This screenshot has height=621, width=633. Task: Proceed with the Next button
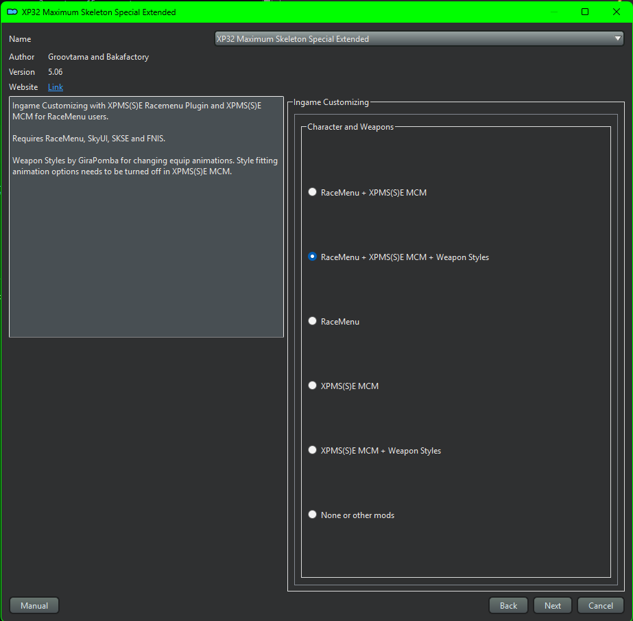552,605
